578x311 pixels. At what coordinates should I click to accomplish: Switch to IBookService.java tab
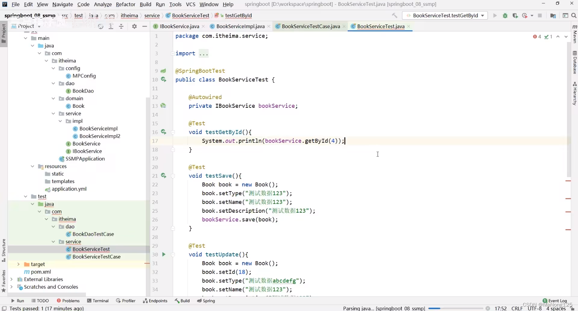click(x=179, y=26)
